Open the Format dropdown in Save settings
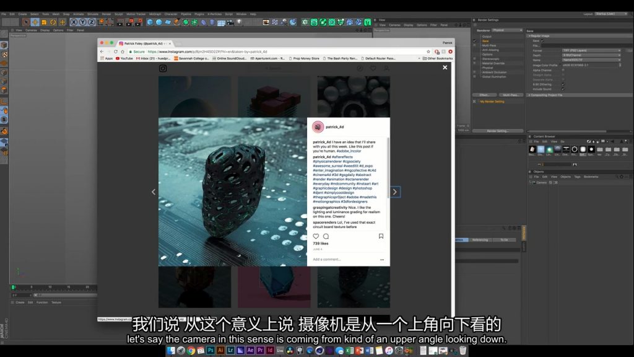 pyautogui.click(x=591, y=51)
